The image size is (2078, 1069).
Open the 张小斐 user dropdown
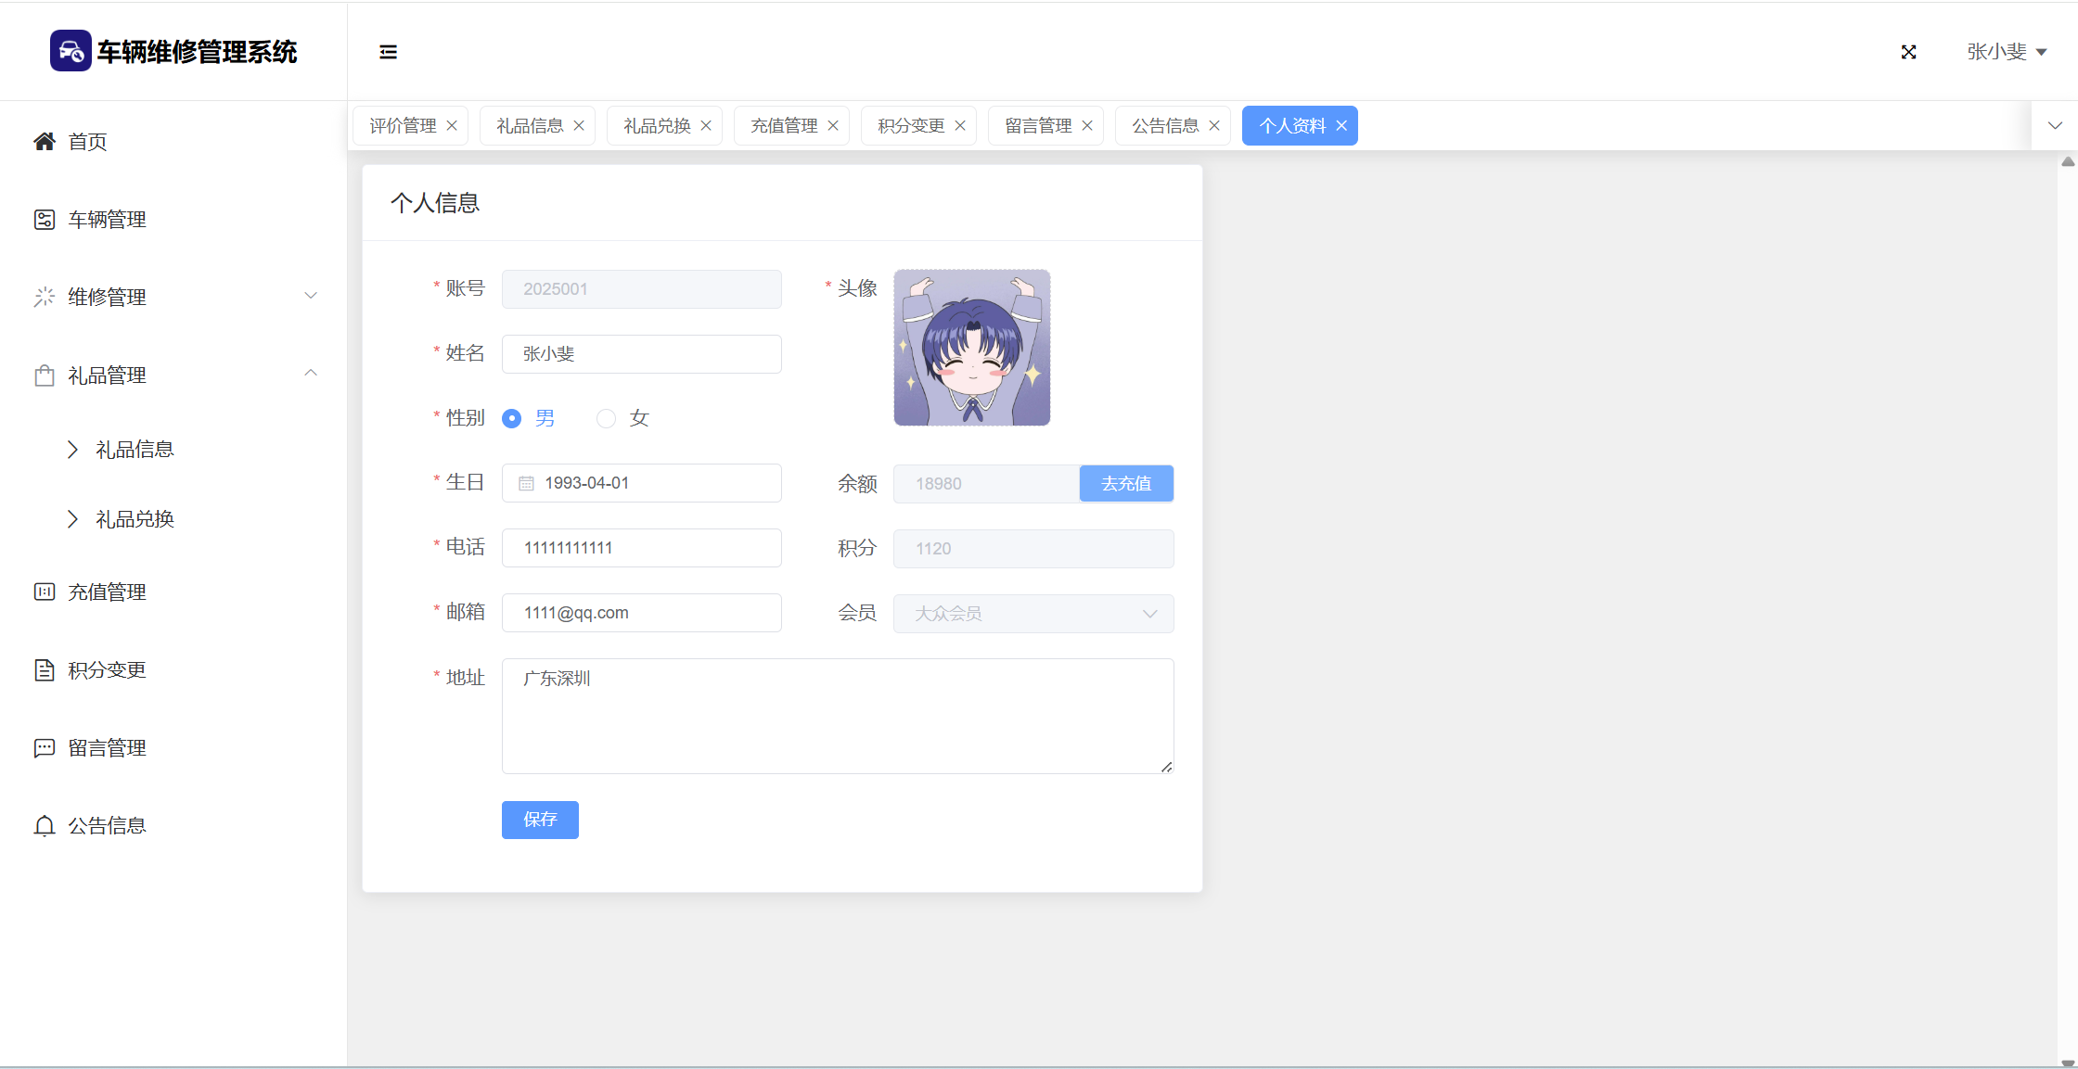[x=2006, y=52]
